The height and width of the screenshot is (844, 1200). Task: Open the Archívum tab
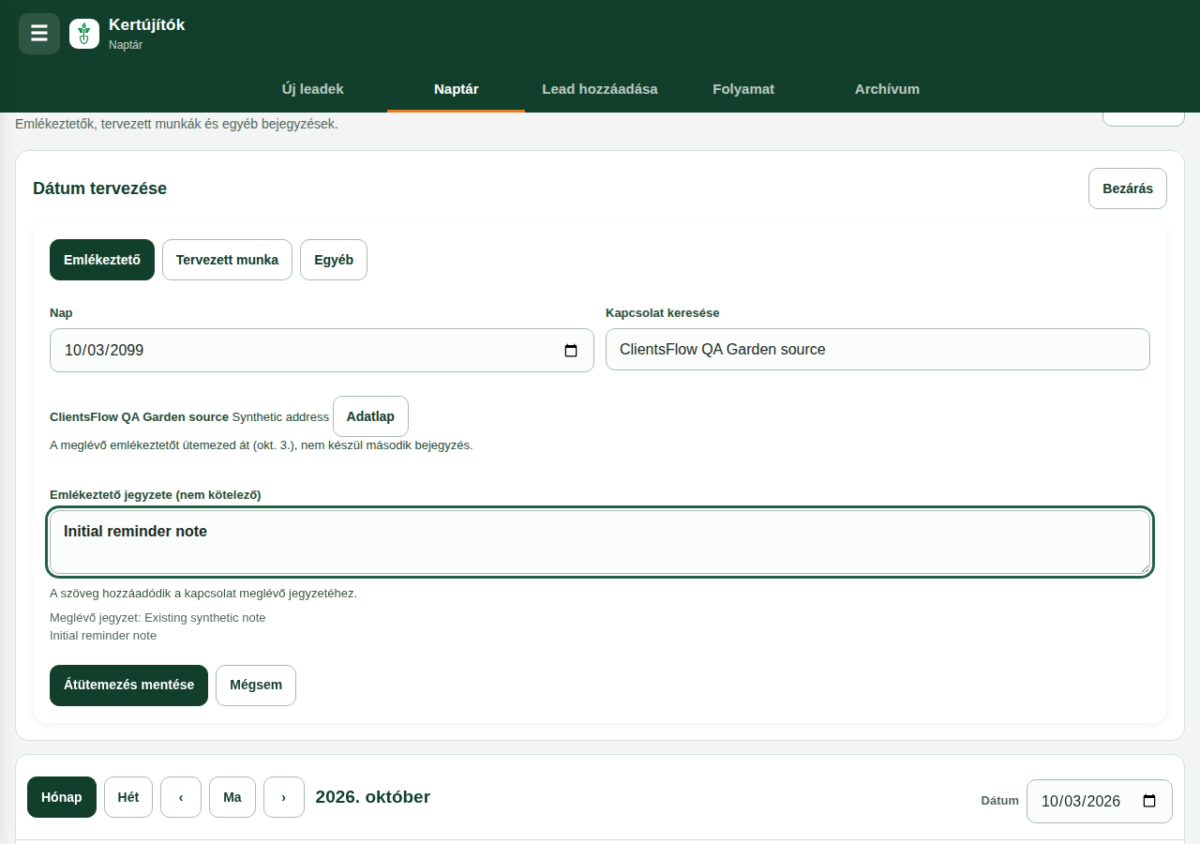[887, 89]
